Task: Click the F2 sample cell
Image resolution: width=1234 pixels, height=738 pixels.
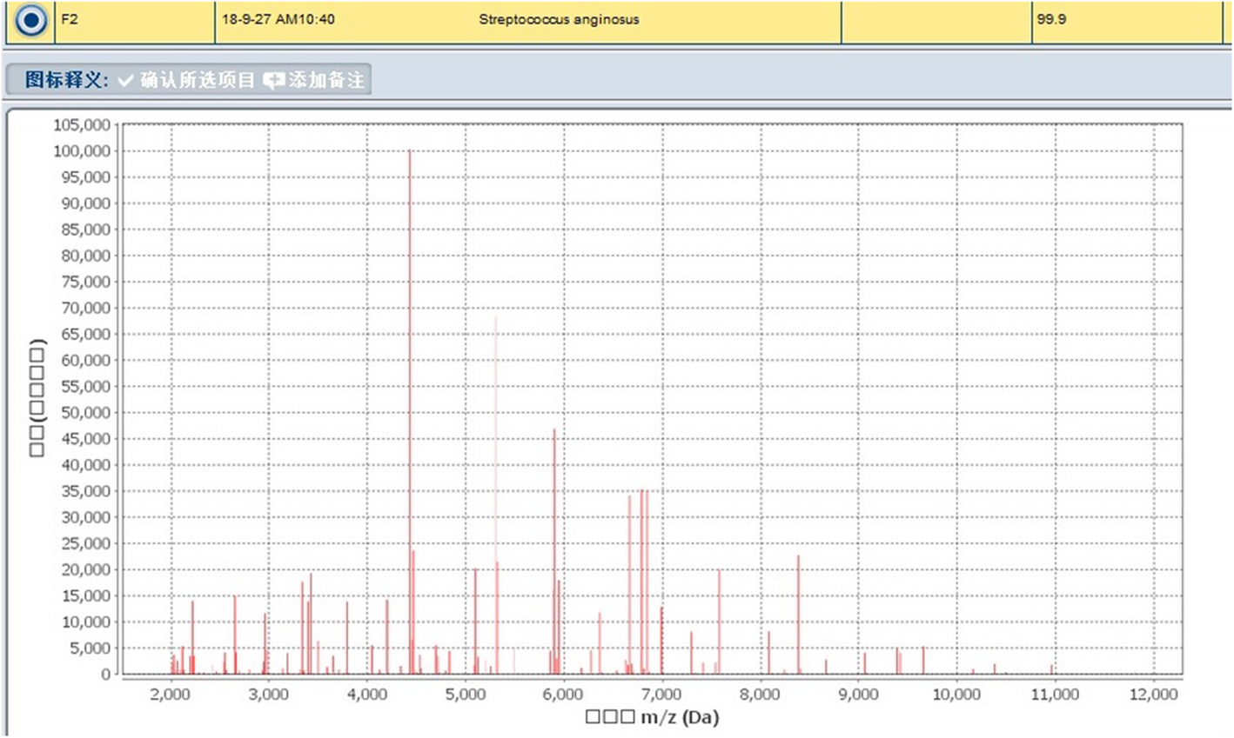Action: [x=135, y=21]
